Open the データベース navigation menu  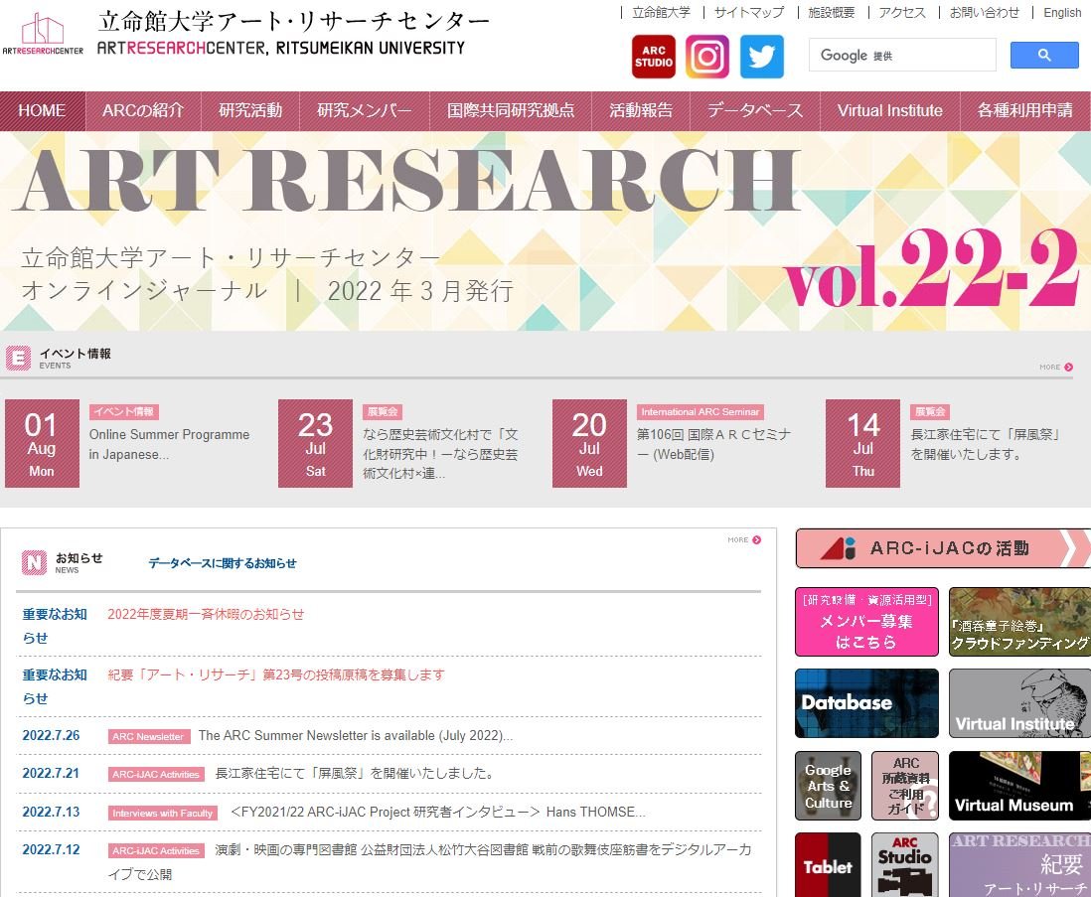tap(754, 110)
